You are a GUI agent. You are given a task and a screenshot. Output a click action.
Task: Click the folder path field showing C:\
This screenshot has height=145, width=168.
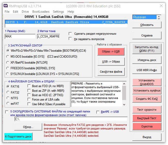coord(71,119)
